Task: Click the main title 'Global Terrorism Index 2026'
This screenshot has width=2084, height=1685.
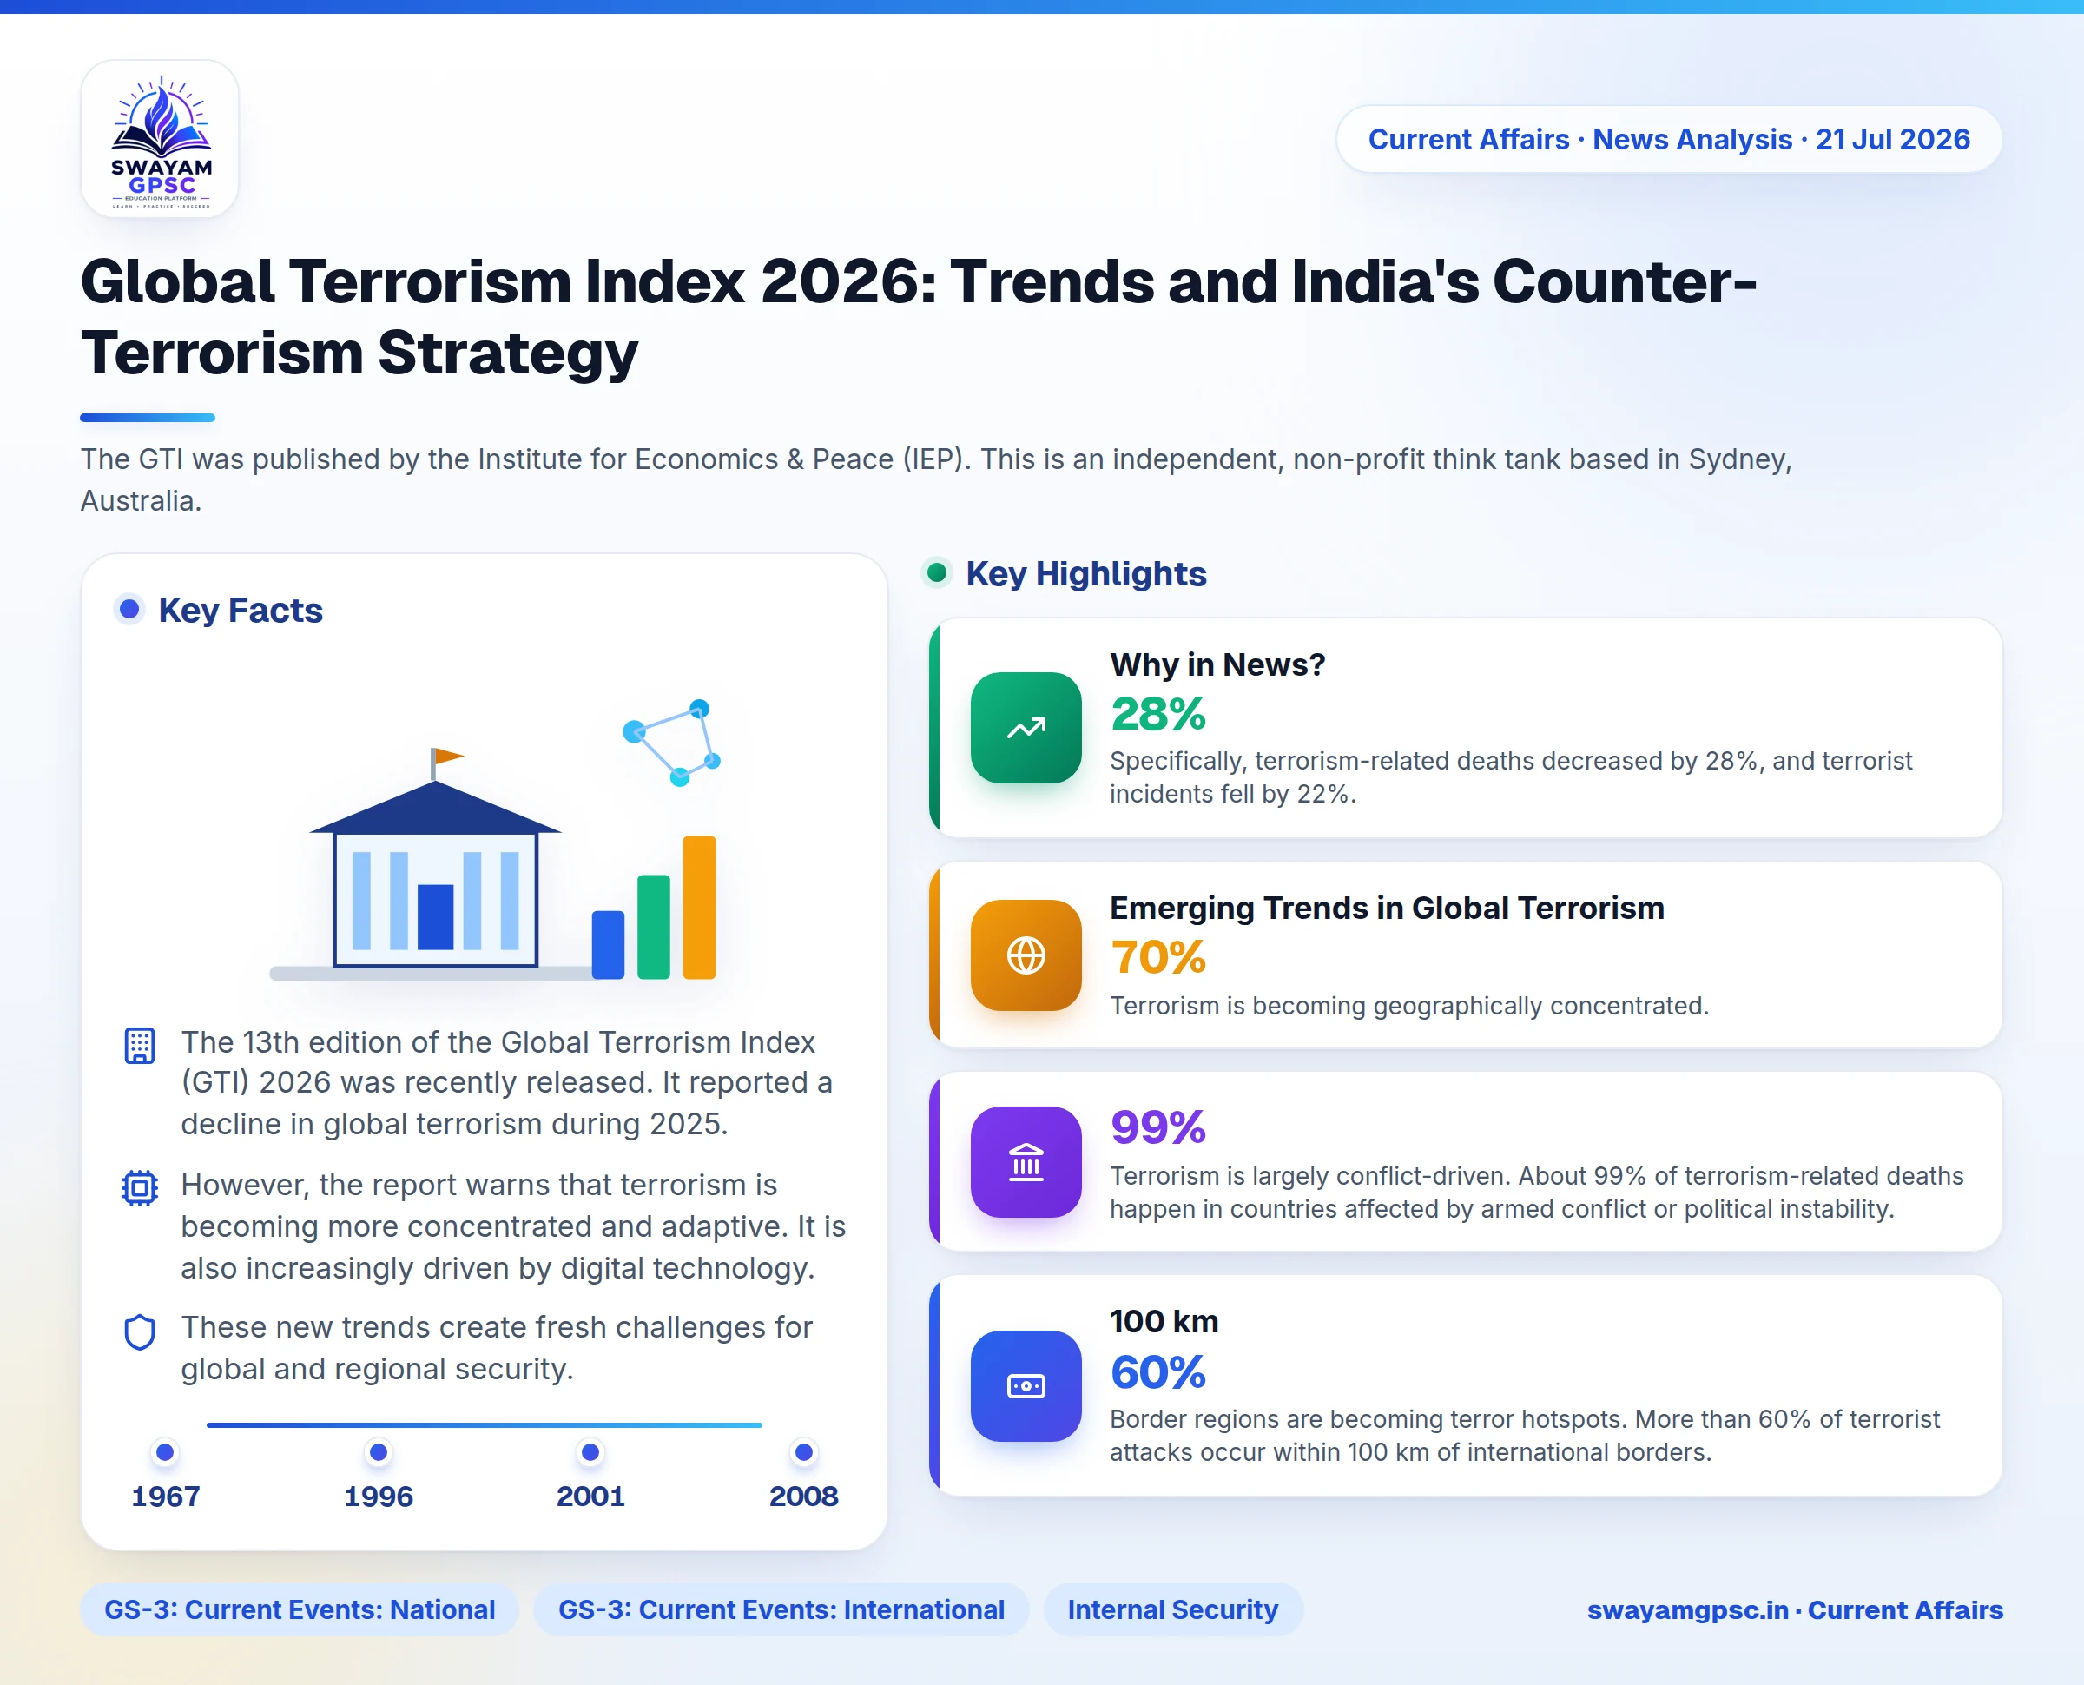Action: click(x=918, y=316)
